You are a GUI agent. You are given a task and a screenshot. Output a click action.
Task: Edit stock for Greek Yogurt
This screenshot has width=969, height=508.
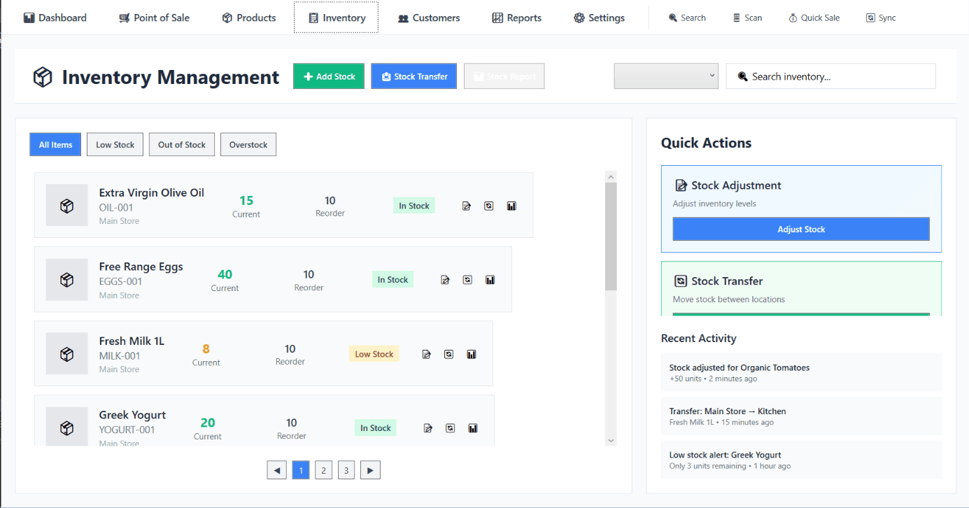coord(428,428)
